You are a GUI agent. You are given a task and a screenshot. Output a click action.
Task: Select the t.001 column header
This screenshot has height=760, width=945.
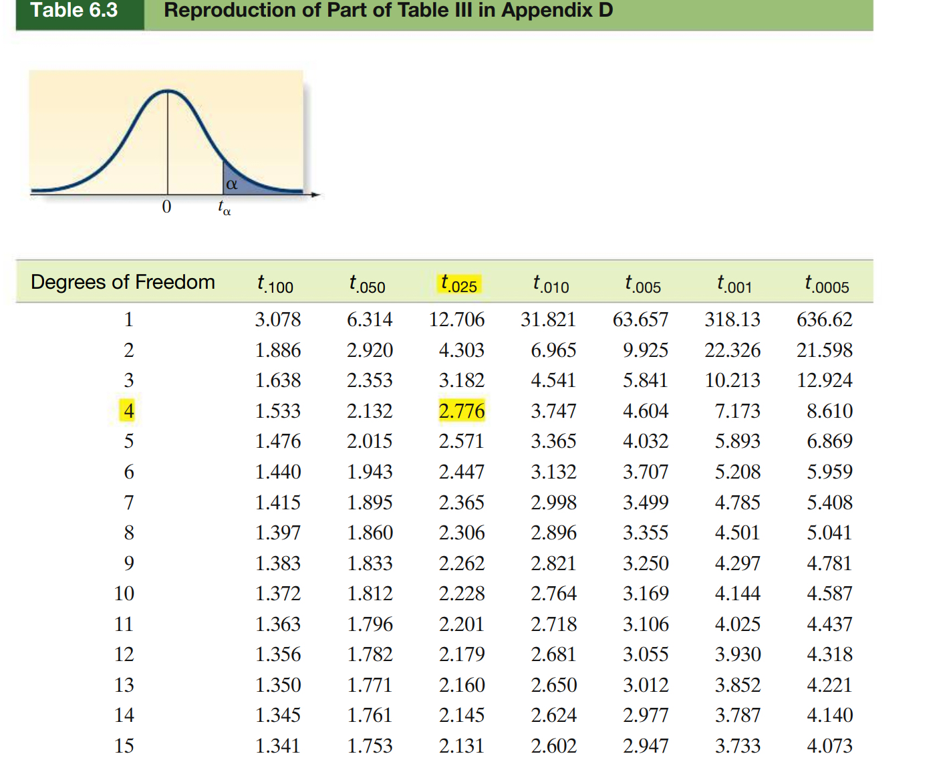pos(734,284)
